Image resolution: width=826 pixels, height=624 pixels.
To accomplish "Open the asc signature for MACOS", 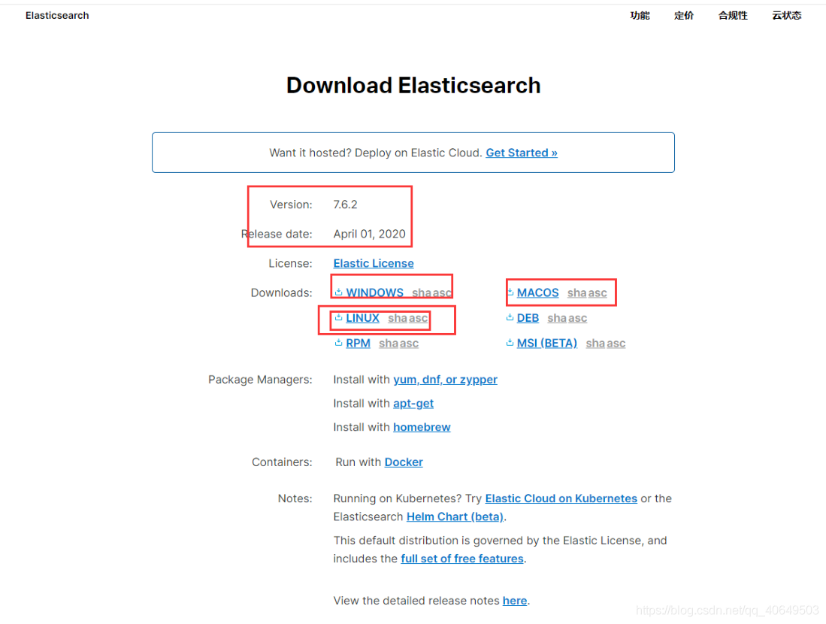I will coord(598,293).
